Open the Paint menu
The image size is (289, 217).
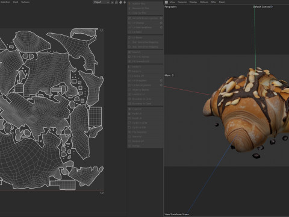point(16,2)
